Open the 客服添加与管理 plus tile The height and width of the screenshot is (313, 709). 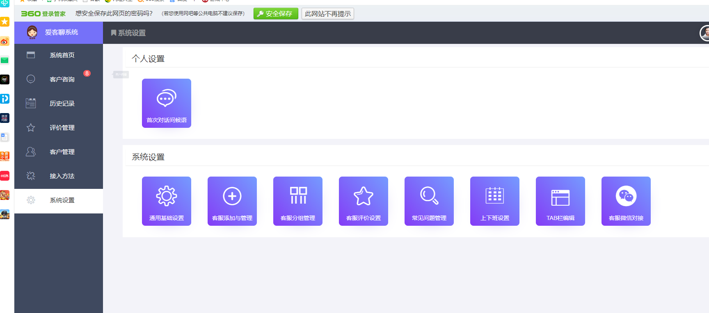click(232, 201)
